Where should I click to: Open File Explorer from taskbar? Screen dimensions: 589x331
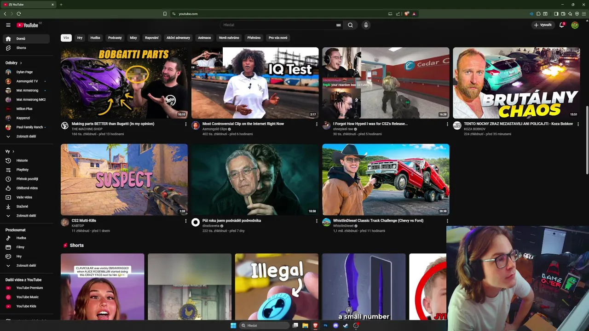pos(305,325)
